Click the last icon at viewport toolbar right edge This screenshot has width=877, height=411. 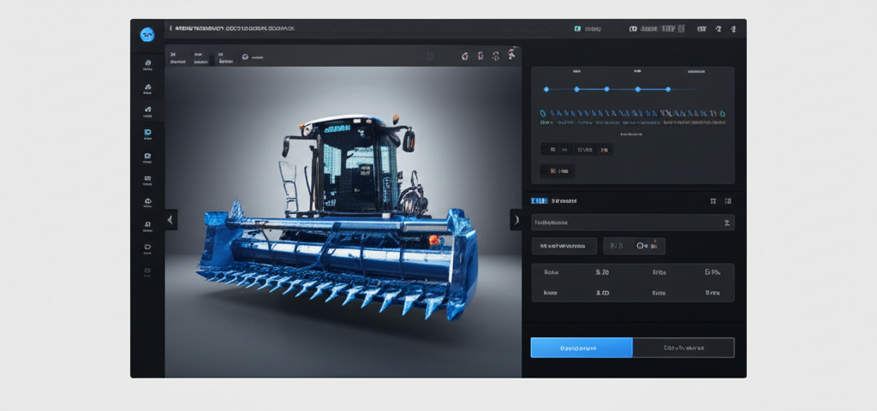[x=511, y=54]
